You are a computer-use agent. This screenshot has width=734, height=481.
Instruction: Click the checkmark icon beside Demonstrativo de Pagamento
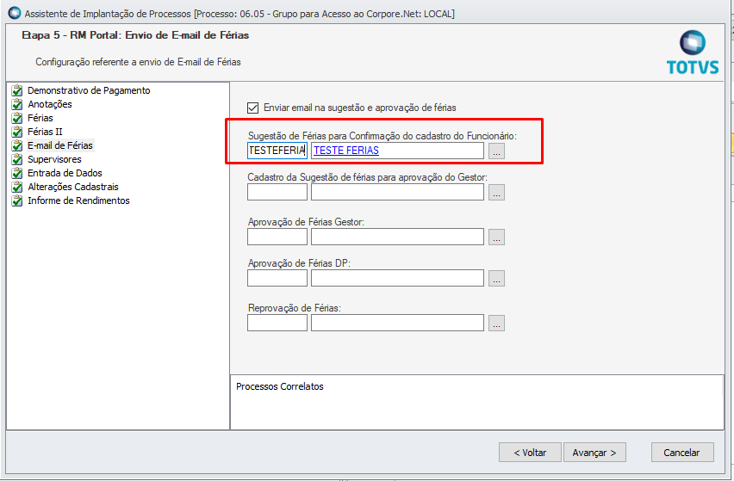(x=17, y=90)
